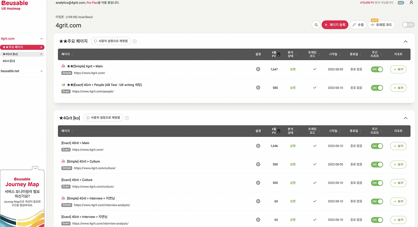The image size is (418, 227).
Task: Collapse the ★★주요 페이지 section
Action: (406, 41)
